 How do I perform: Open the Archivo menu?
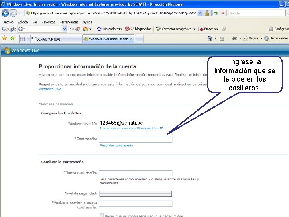(x=8, y=22)
